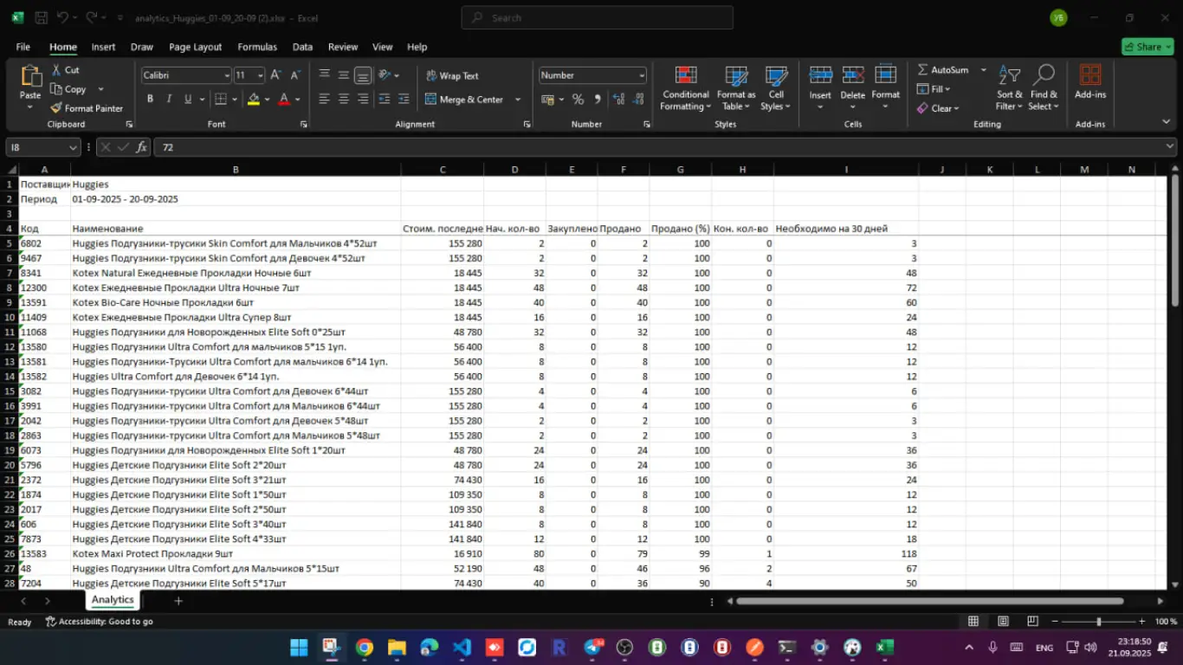Image resolution: width=1183 pixels, height=665 pixels.
Task: Toggle Wrap Text for cell
Action: pos(452,76)
